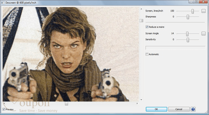Open the blue Help question-mark icon

coord(193,109)
